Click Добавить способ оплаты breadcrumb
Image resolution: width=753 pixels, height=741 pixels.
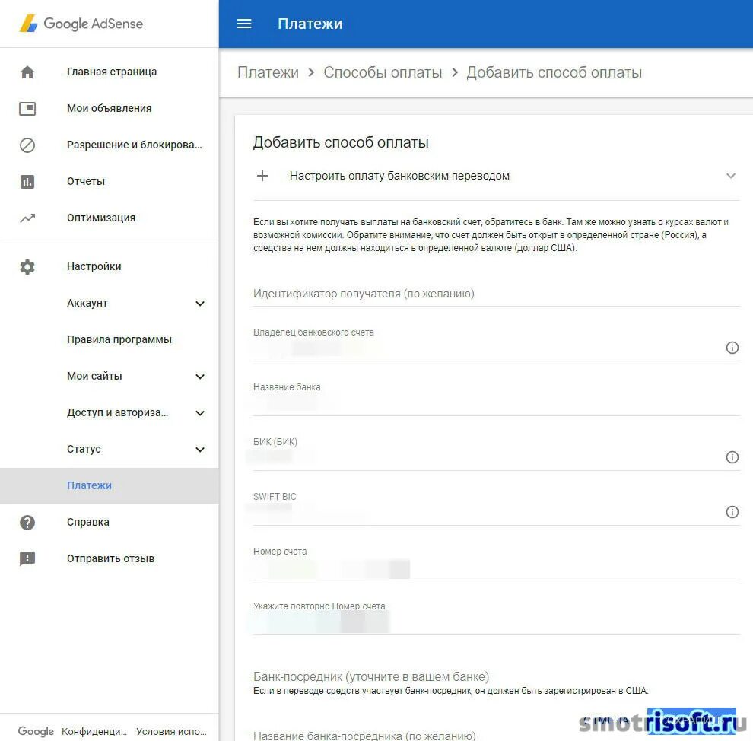pos(554,72)
